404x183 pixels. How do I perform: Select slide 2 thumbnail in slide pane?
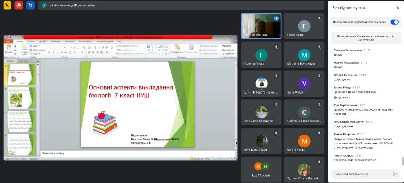21,98
